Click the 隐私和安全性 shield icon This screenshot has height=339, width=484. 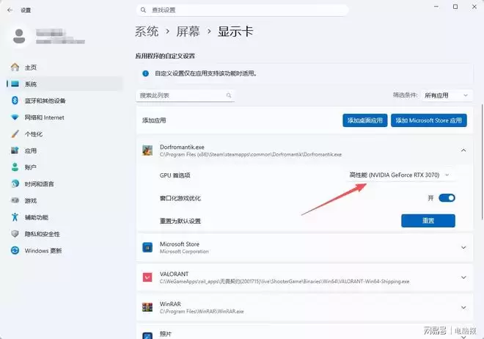coord(15,234)
